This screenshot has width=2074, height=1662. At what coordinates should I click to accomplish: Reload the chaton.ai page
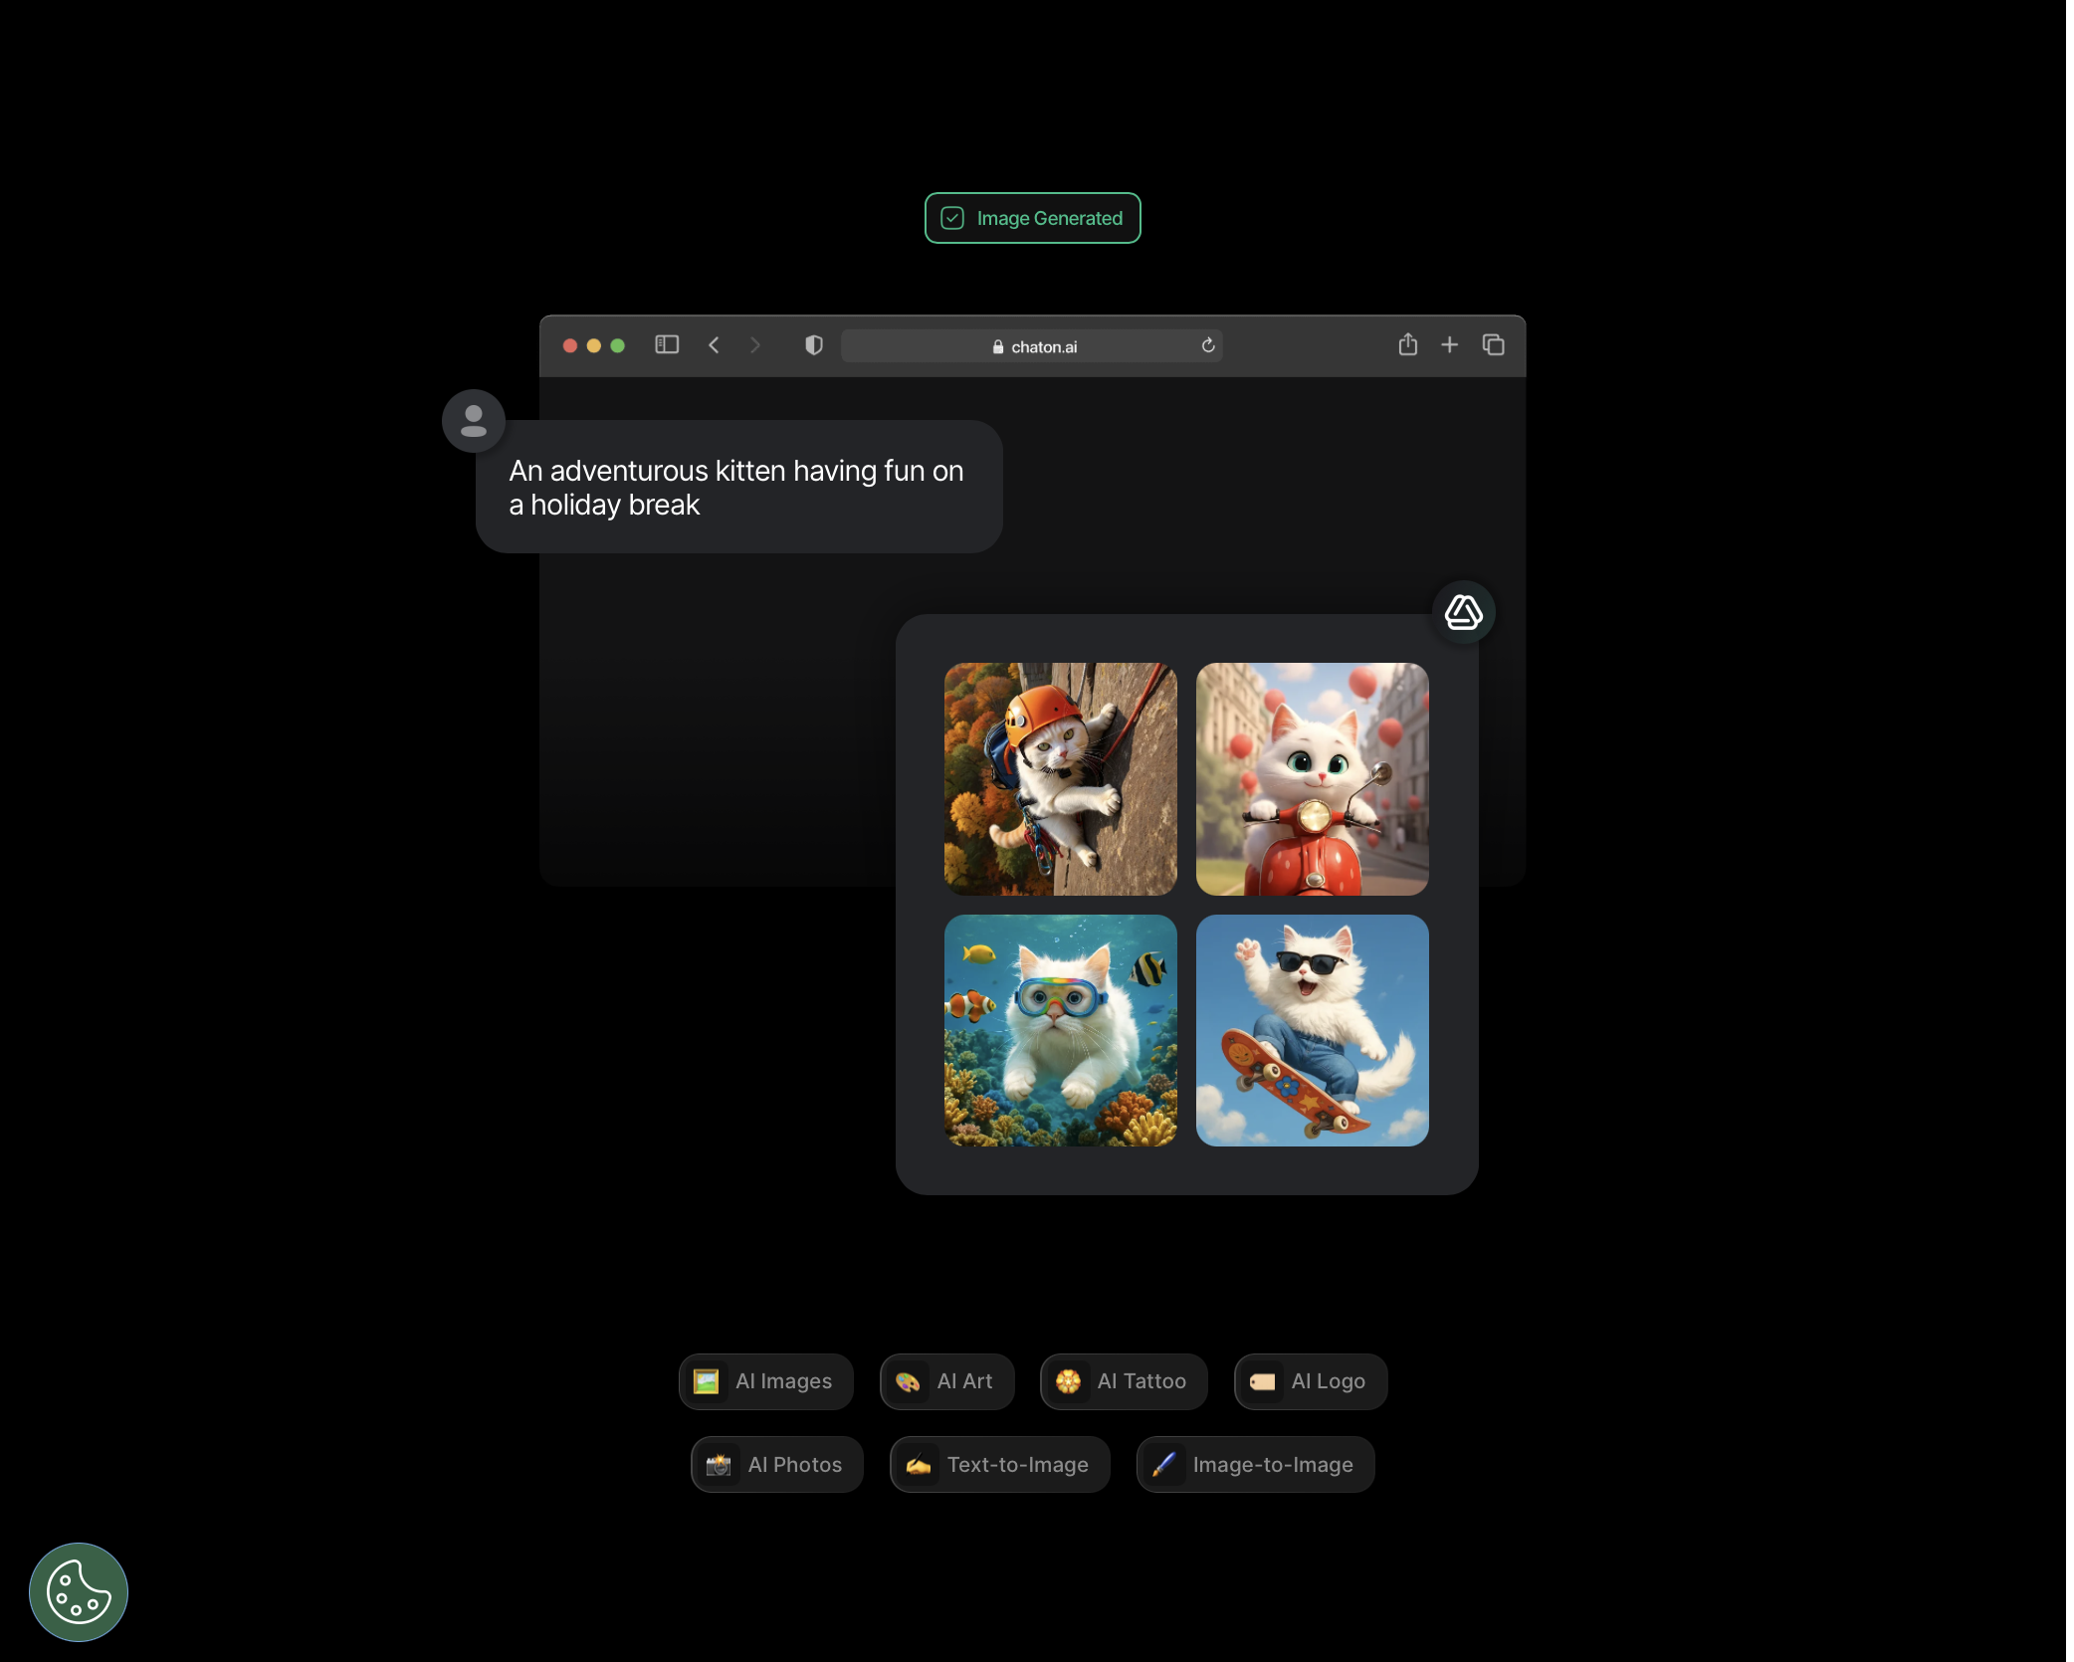(1207, 345)
